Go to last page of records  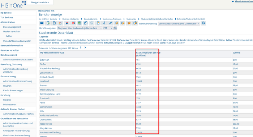[85, 47]
